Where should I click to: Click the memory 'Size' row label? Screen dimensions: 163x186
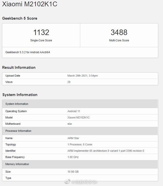pos(8,172)
